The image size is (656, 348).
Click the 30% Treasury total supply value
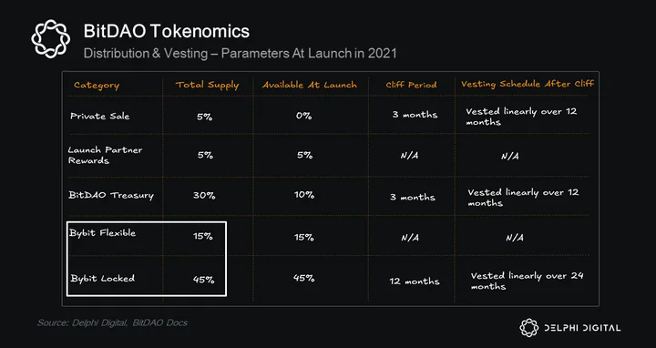tap(204, 195)
